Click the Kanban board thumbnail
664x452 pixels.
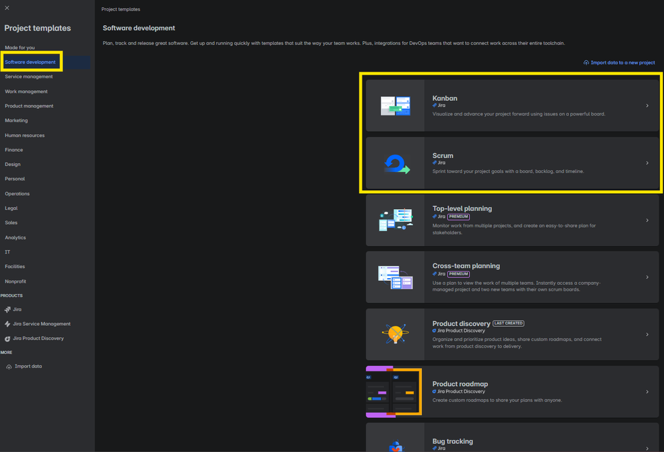coord(395,106)
